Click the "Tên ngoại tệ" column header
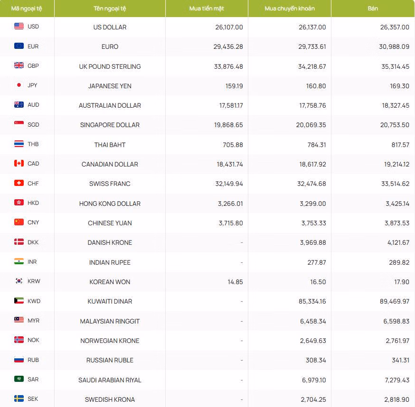Viewport: 415px width, 407px height. point(110,9)
